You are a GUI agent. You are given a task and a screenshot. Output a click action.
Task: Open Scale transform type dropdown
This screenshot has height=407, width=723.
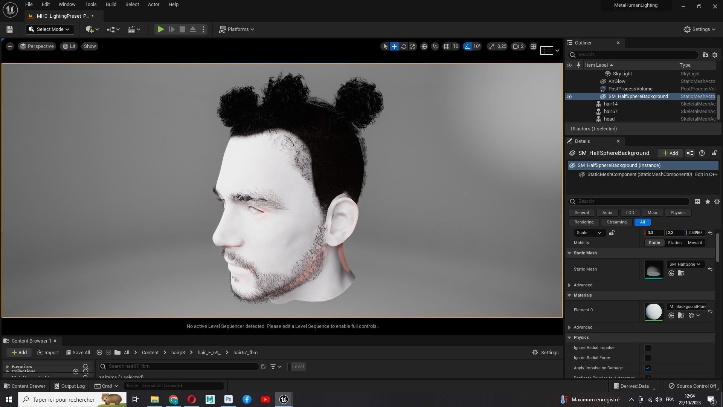coord(589,233)
